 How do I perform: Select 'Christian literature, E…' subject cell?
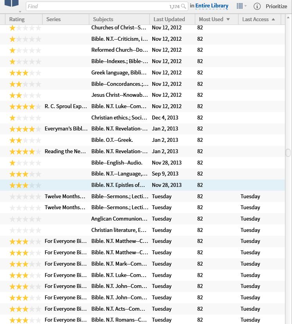119,230
